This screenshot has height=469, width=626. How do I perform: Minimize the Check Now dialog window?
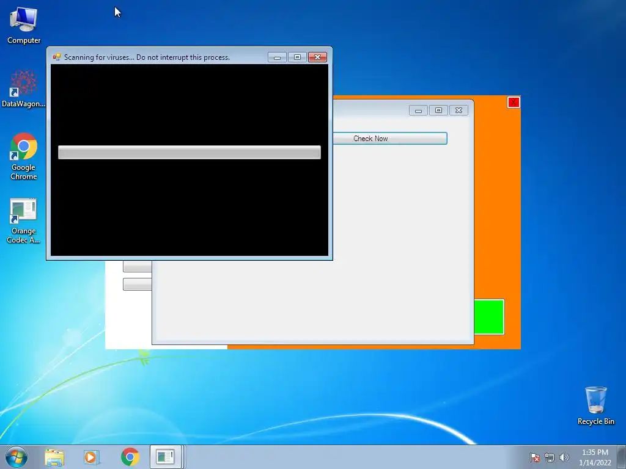pyautogui.click(x=418, y=111)
